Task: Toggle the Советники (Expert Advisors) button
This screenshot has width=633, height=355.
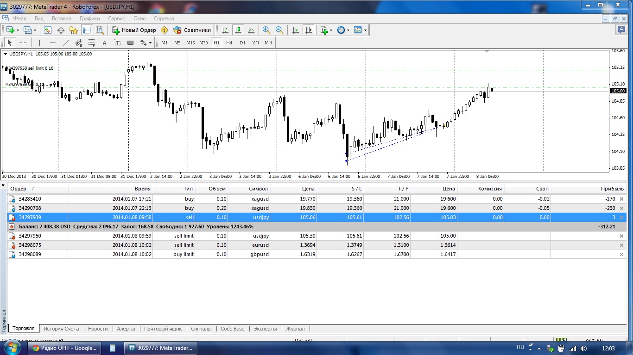Action: pos(192,30)
